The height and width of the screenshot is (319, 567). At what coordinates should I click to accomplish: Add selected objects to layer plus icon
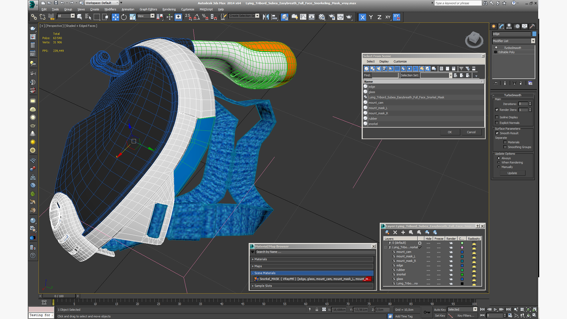[403, 232]
